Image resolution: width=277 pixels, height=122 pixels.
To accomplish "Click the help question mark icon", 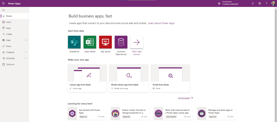I will point(266,3).
